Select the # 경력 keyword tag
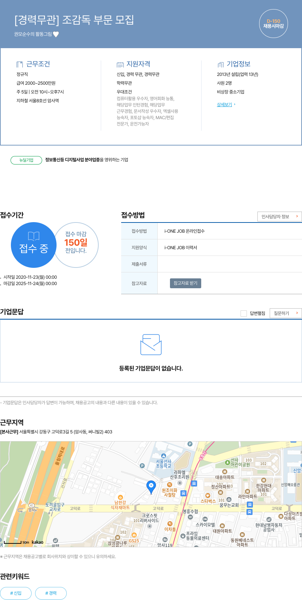This screenshot has height=600, width=302. [x=51, y=593]
